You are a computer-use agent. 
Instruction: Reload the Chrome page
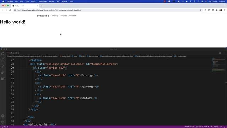tap(10, 10)
